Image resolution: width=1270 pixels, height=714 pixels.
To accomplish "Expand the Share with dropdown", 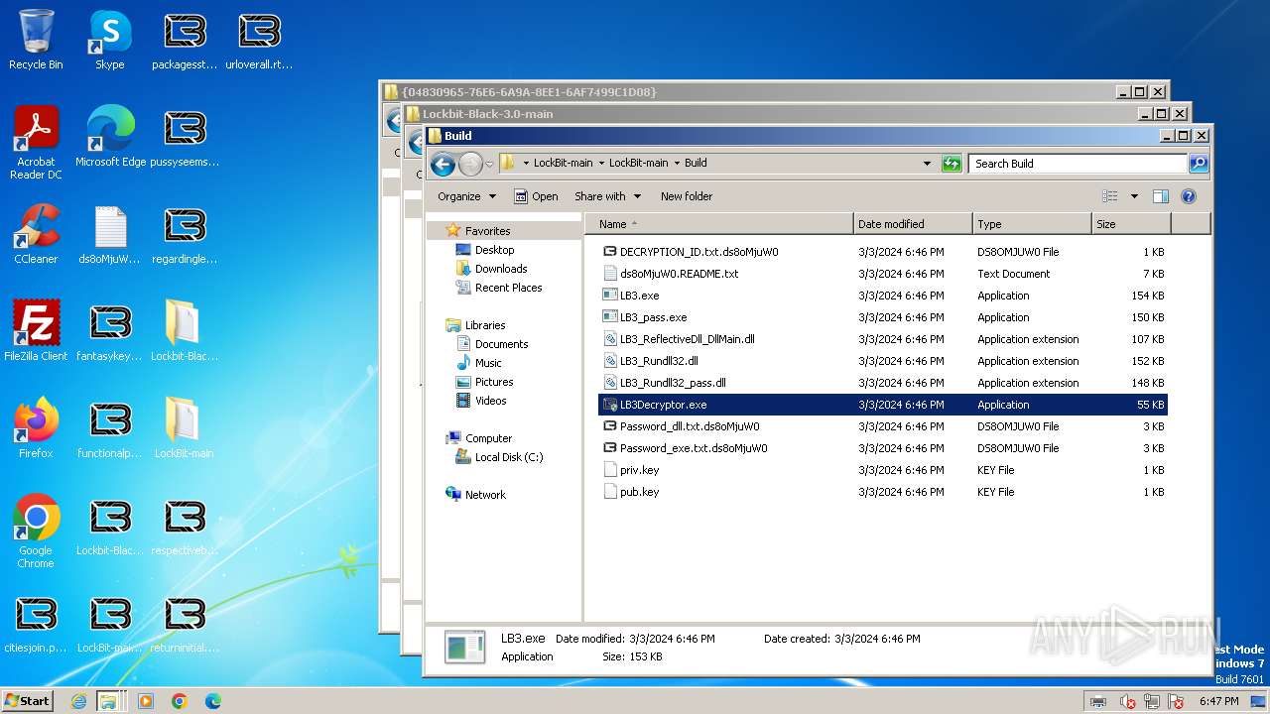I will point(607,196).
